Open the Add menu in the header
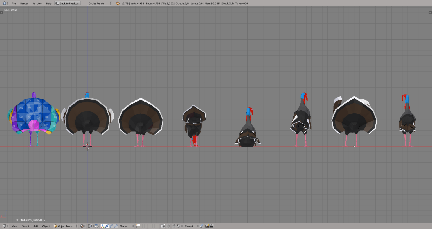The height and width of the screenshot is (229, 432). tap(35, 226)
